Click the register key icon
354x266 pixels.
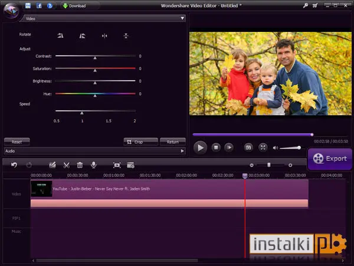[x=306, y=6]
